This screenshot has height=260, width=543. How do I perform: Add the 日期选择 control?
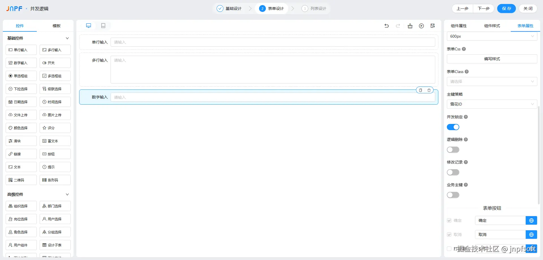(x=21, y=102)
